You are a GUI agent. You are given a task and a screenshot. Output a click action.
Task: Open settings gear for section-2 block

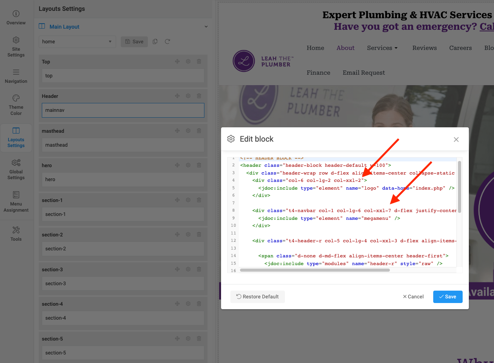[x=188, y=235]
